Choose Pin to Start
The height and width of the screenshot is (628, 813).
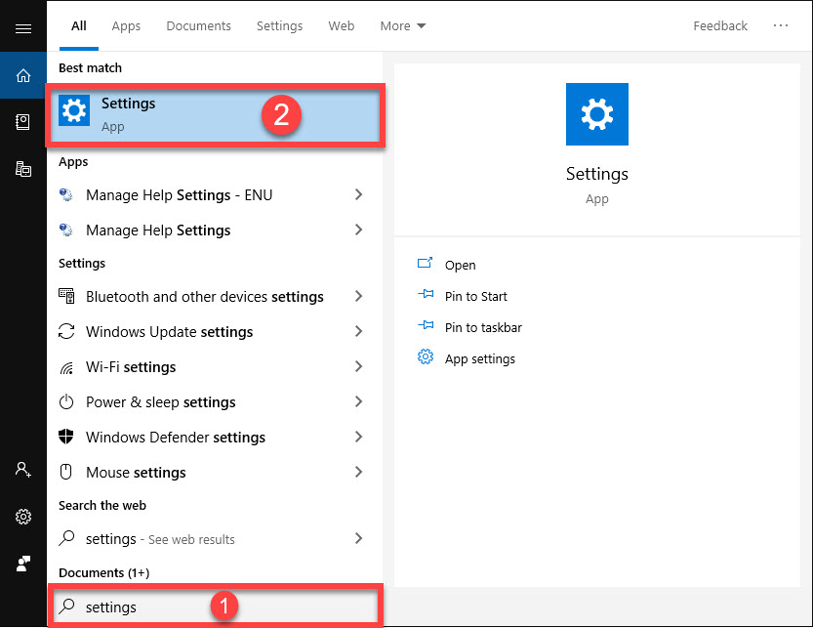tap(476, 296)
